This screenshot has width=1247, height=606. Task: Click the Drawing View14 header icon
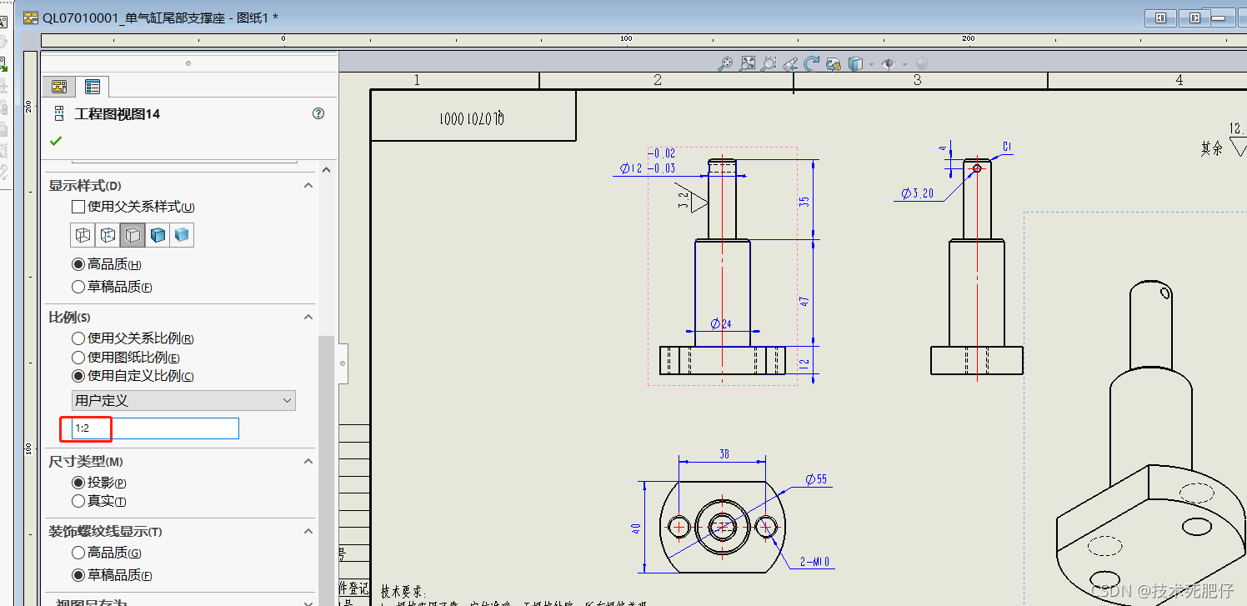(x=58, y=114)
